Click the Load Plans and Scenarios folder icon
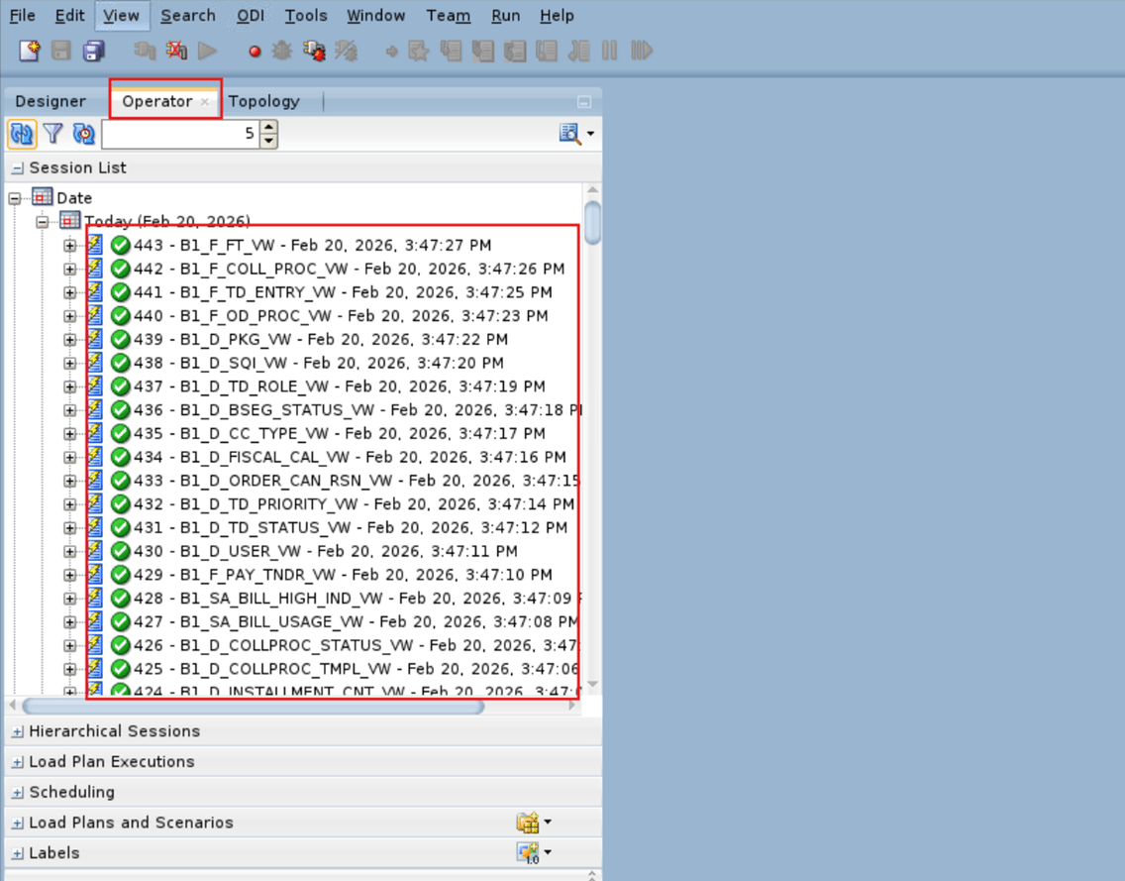Image resolution: width=1125 pixels, height=881 pixels. pos(527,823)
